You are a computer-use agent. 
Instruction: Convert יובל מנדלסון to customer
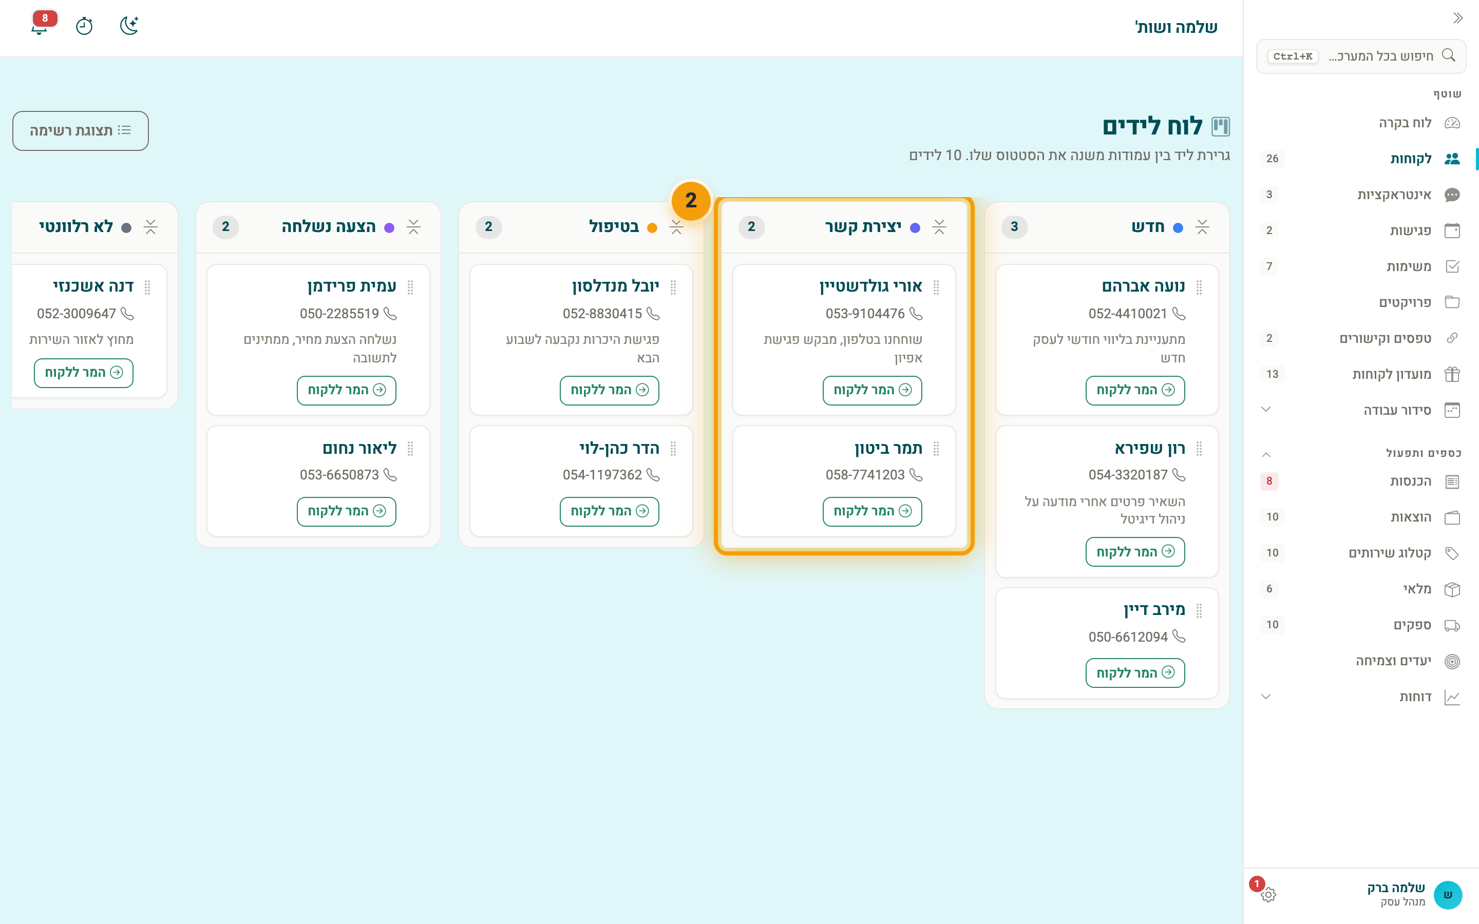[610, 391]
